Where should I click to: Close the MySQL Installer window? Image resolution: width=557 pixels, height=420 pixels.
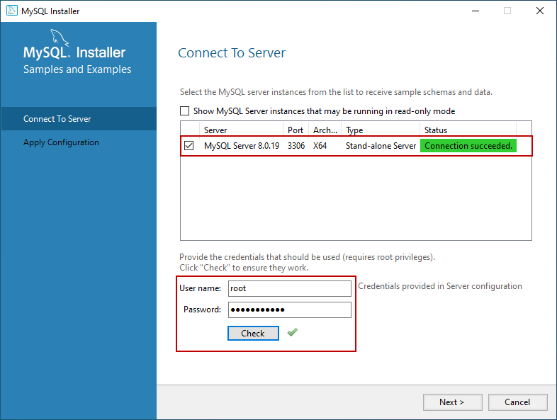click(x=540, y=11)
